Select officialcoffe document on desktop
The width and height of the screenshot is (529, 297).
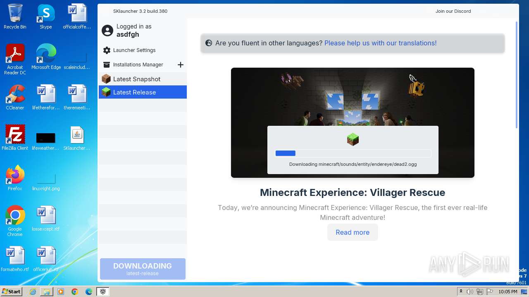click(x=77, y=17)
